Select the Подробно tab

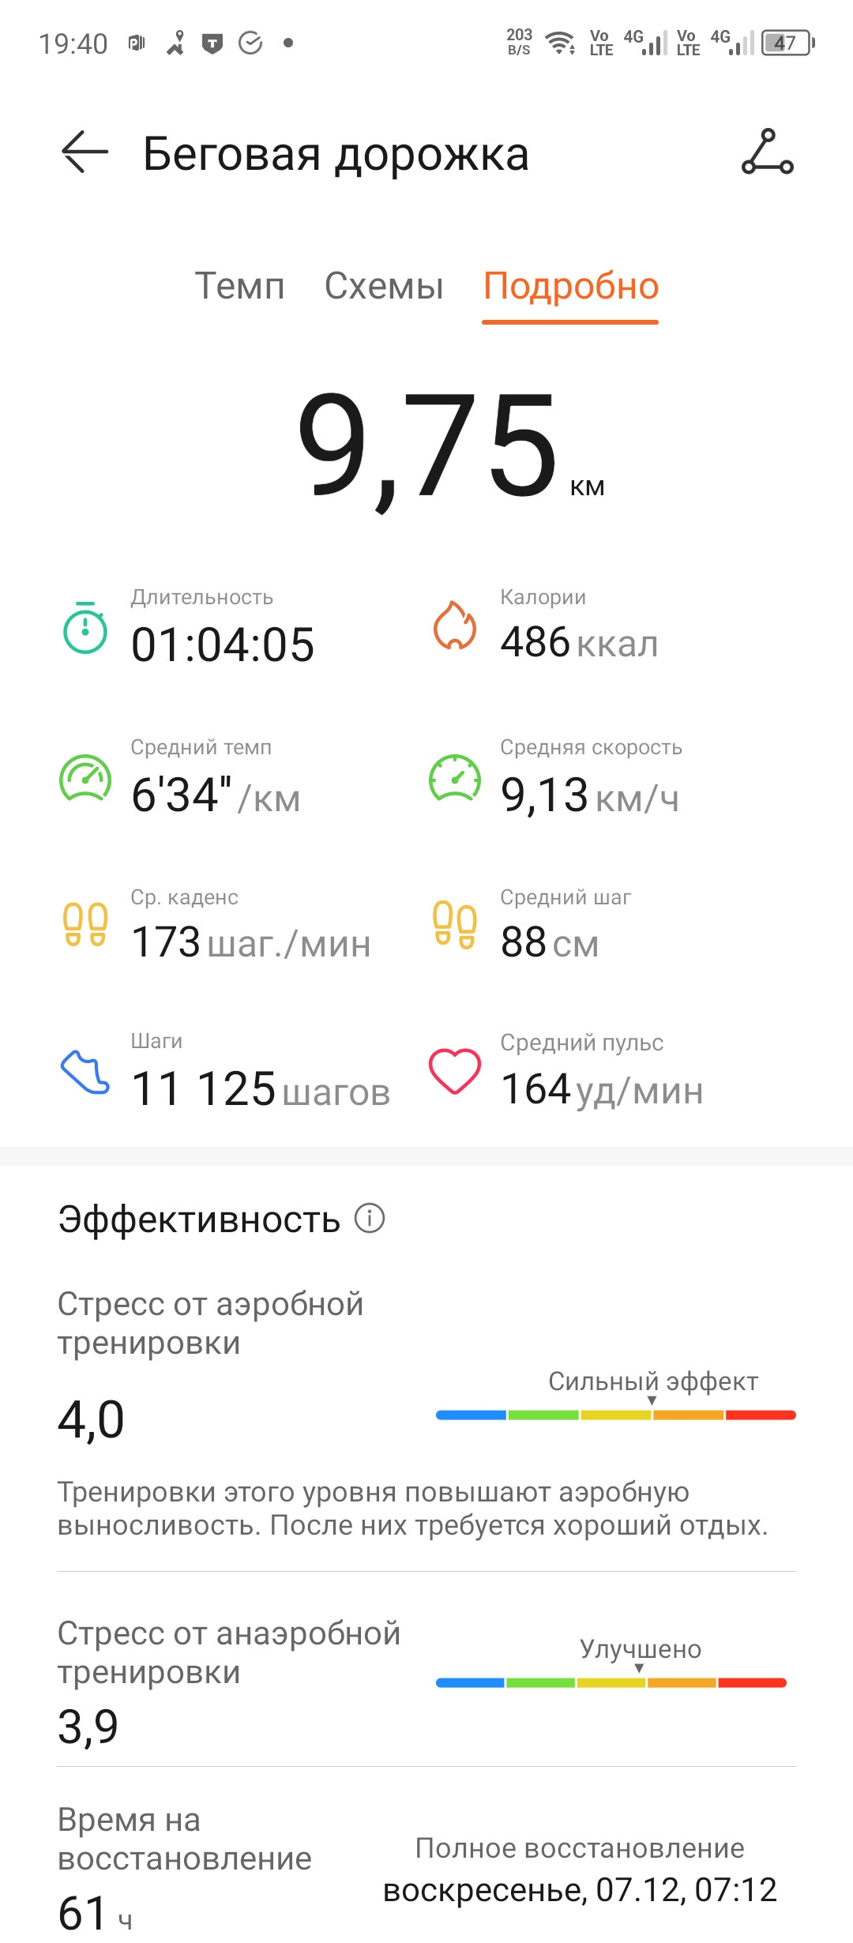tap(571, 288)
